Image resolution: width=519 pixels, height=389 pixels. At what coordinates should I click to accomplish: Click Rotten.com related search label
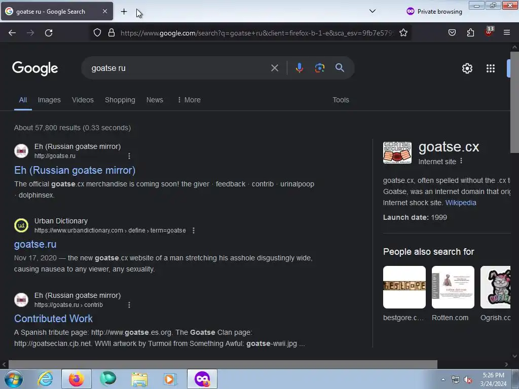coord(450,318)
